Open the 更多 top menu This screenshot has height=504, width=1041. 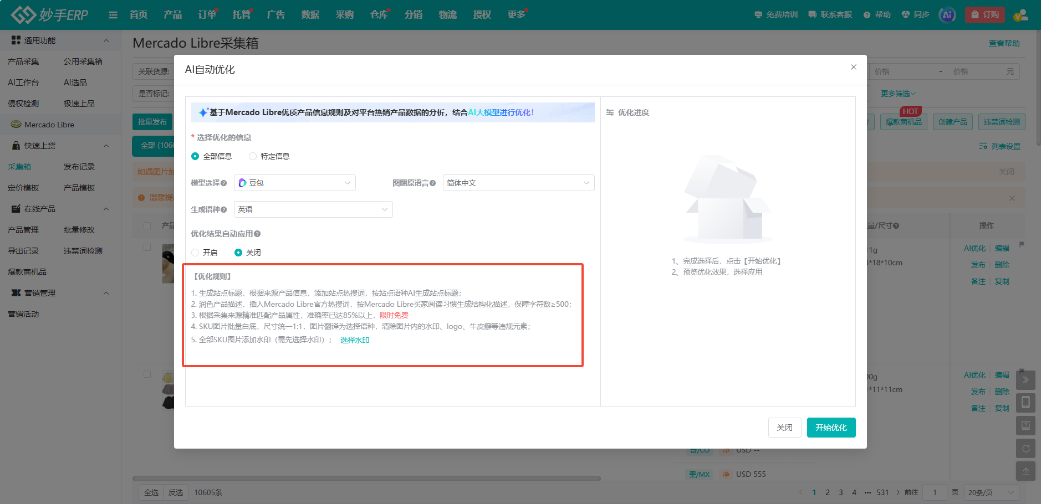click(x=517, y=15)
